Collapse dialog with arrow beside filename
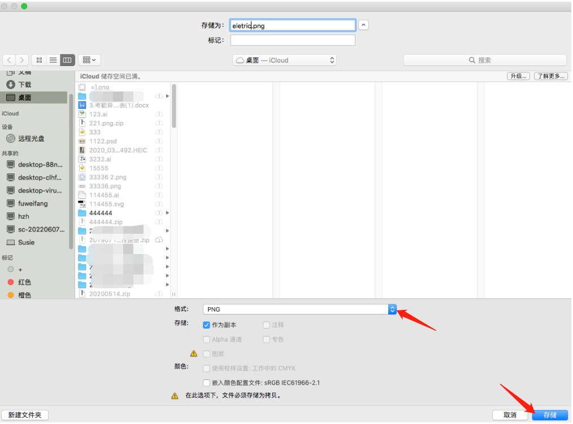Viewport: 573px width, 424px height. 364,25
